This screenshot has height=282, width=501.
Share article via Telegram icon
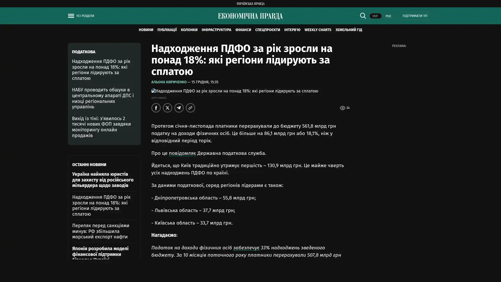tap(179, 108)
